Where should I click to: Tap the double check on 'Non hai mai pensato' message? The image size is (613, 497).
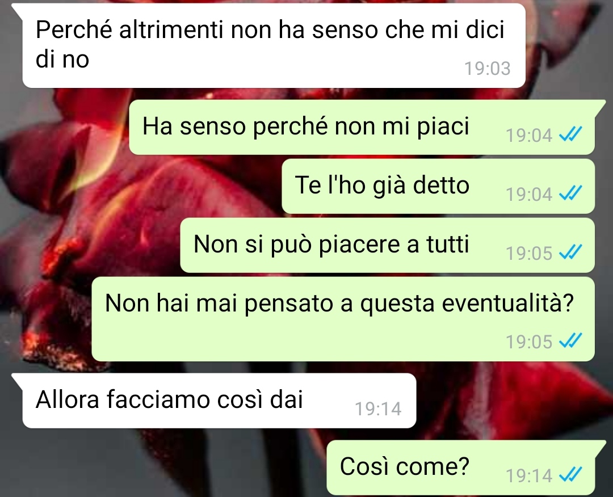[x=571, y=341]
